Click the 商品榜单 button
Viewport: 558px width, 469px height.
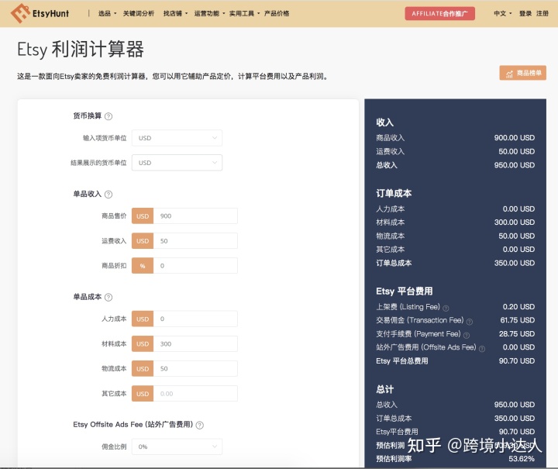[523, 73]
